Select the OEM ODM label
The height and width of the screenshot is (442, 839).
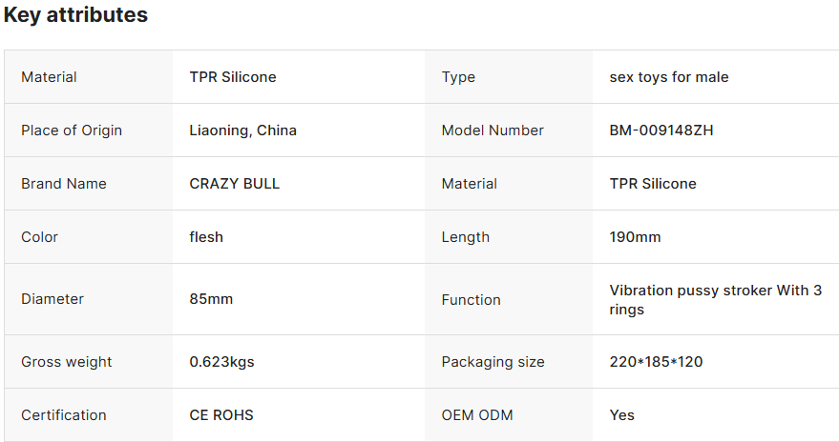[x=477, y=415]
